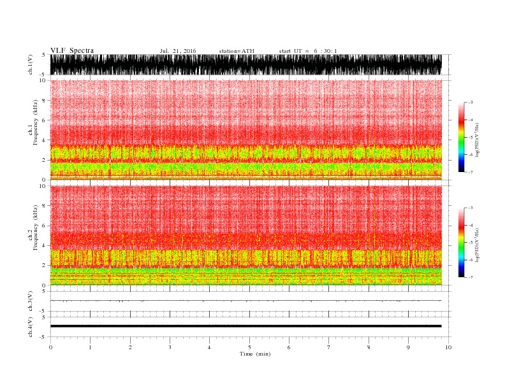Click inside the ch.2 spectrogram image

(245, 235)
